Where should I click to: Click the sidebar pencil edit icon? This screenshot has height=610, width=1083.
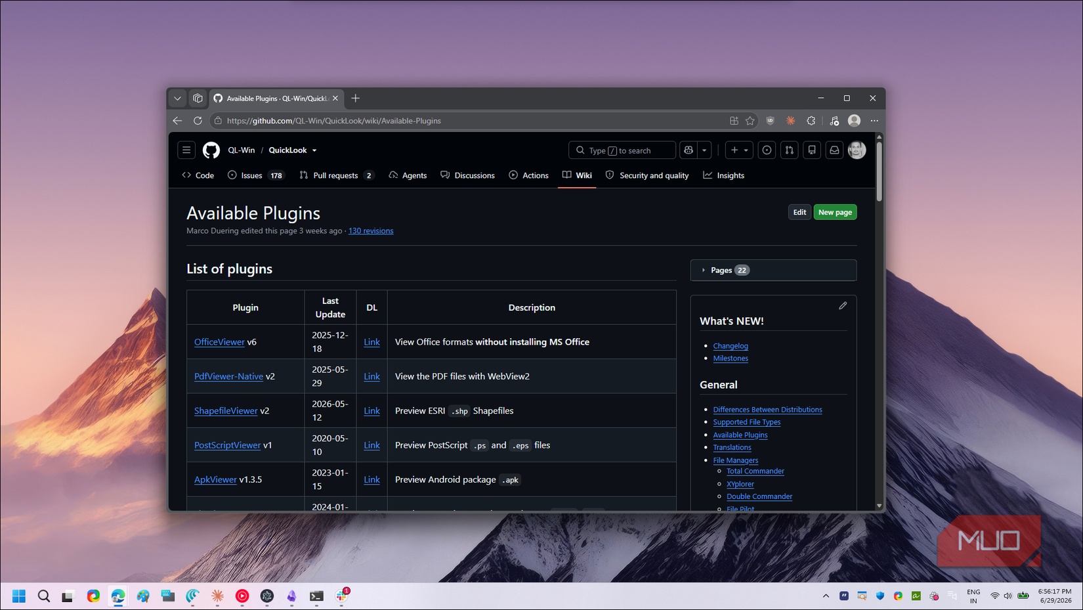(843, 306)
